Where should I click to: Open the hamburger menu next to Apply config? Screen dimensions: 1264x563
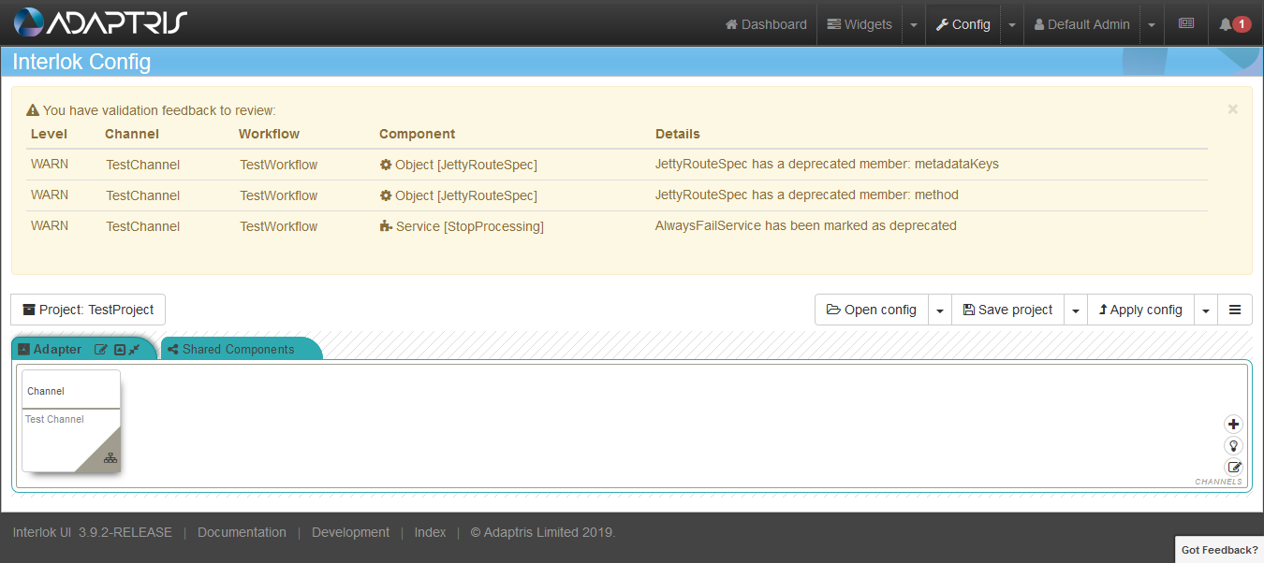[1235, 310]
